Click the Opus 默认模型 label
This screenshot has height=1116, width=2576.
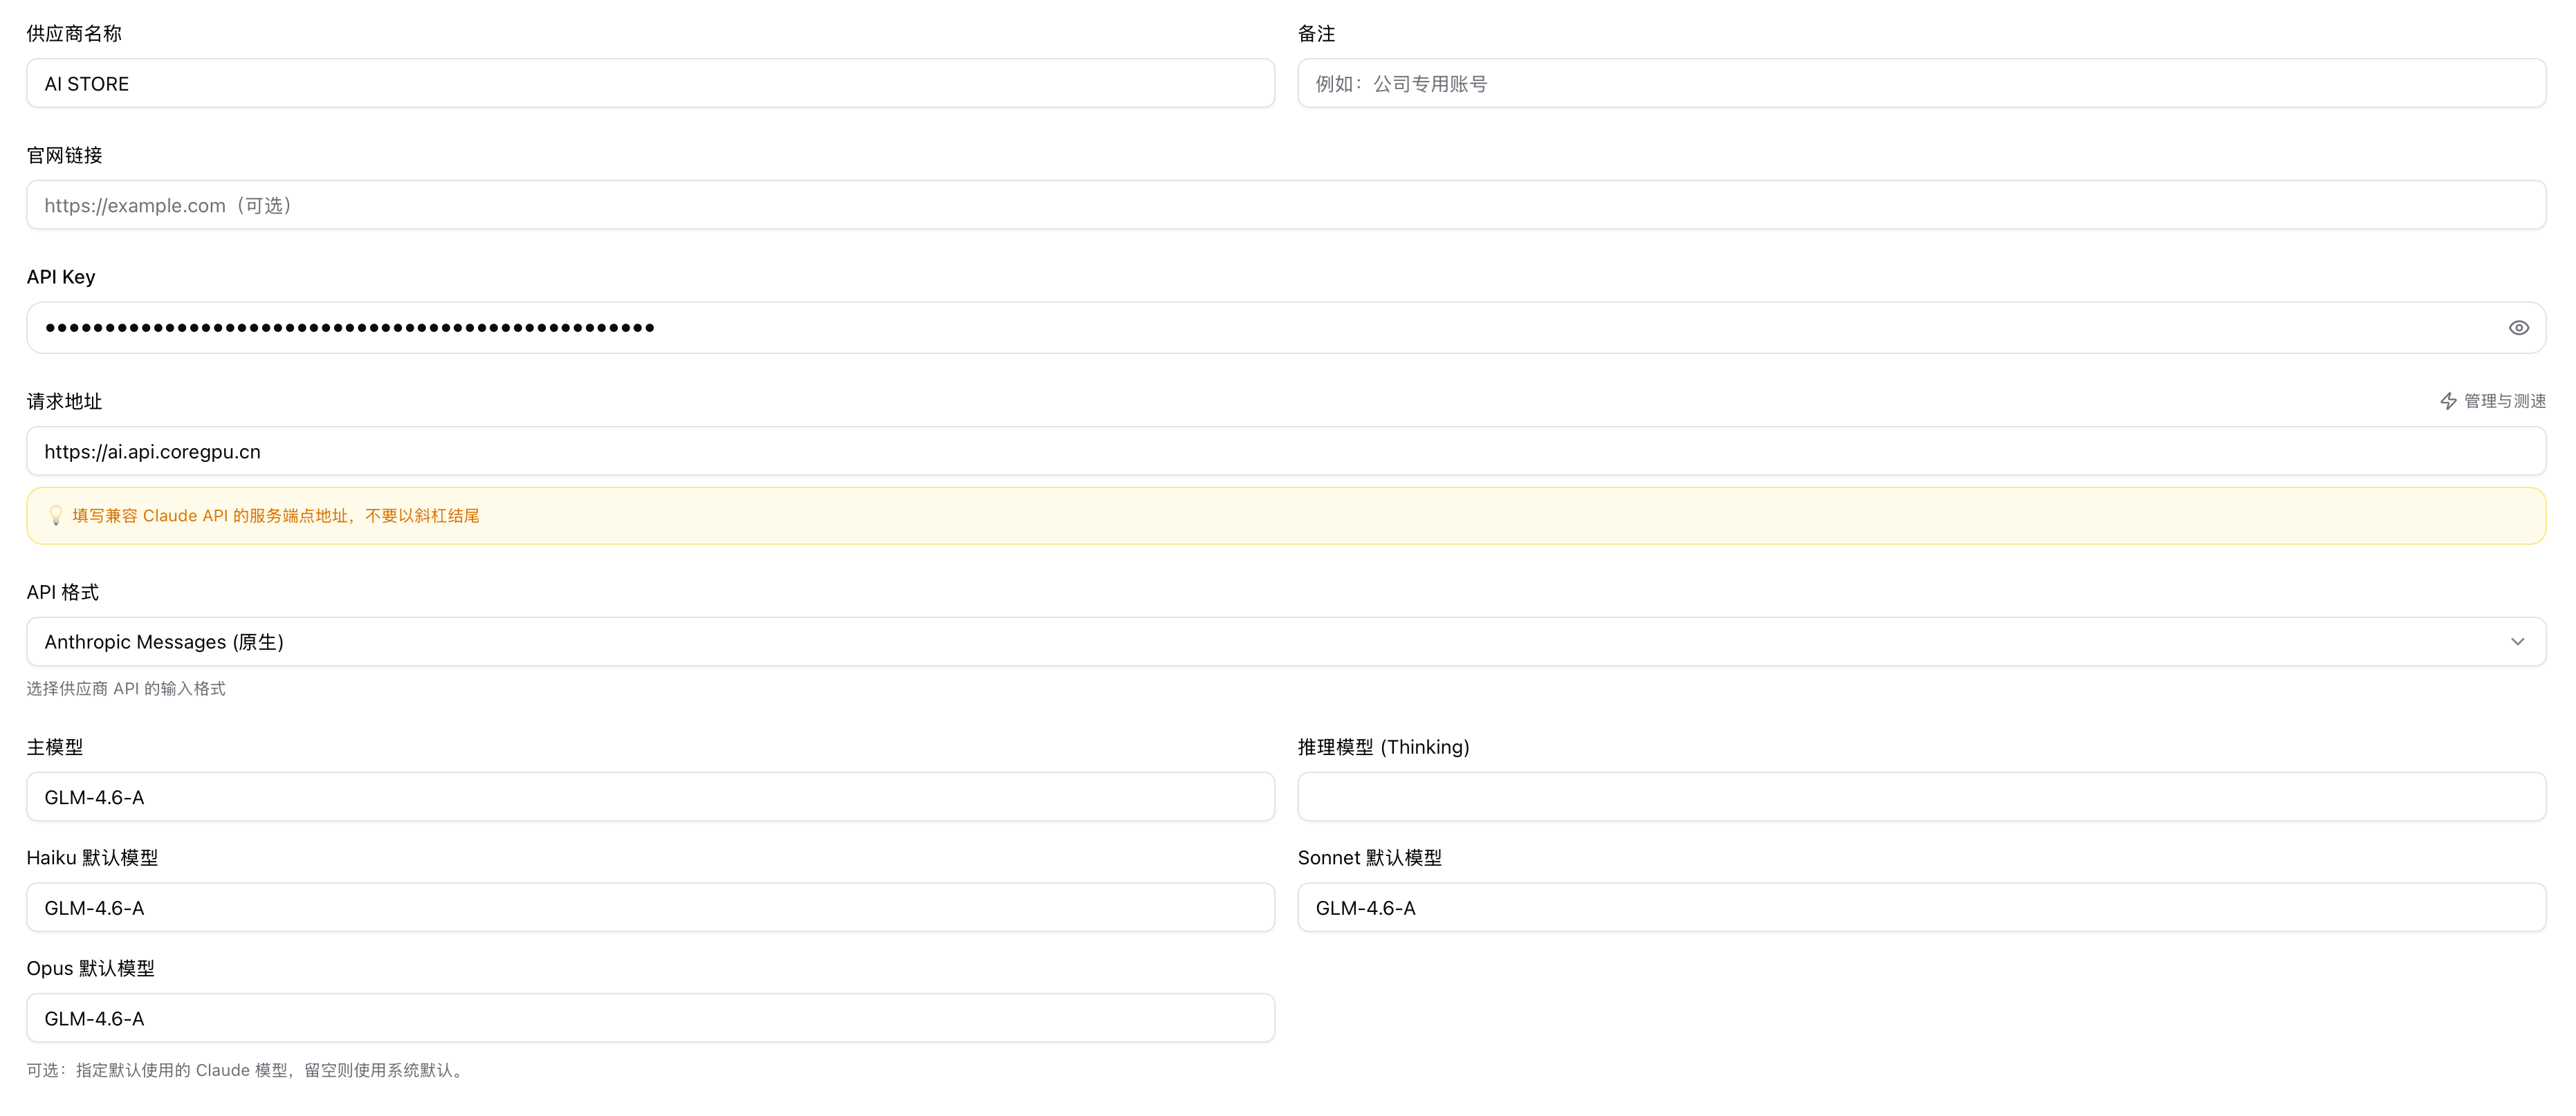click(91, 969)
